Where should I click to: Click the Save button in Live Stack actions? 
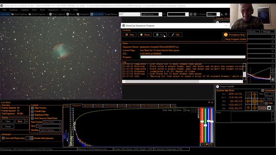pos(20,121)
